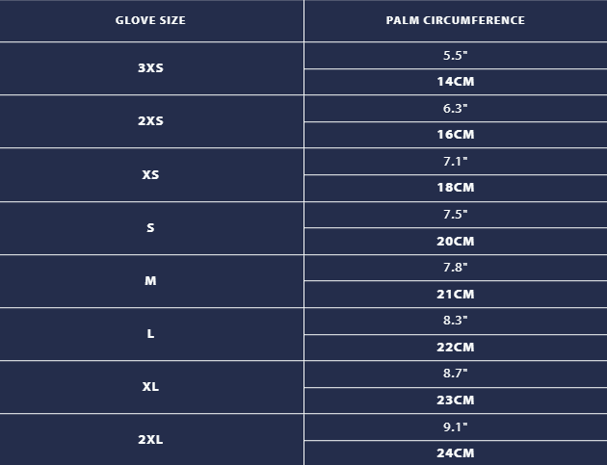Image resolution: width=607 pixels, height=465 pixels.
Task: Select the 3XS glove size cell
Action: coord(150,67)
